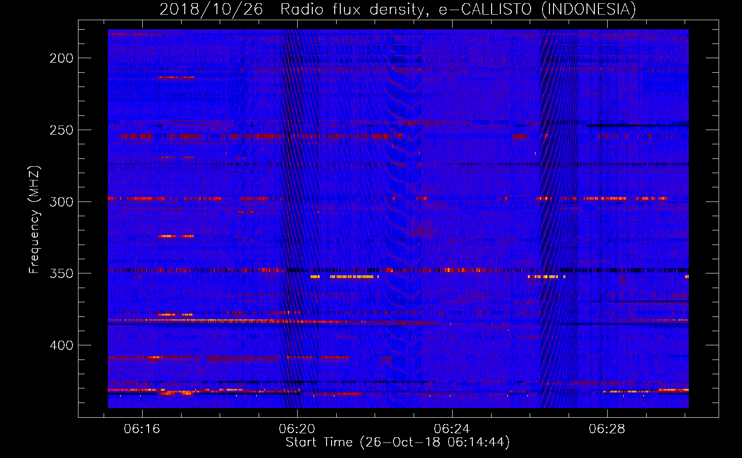Click the 06:28 time tick label
The image size is (742, 458).
607,429
